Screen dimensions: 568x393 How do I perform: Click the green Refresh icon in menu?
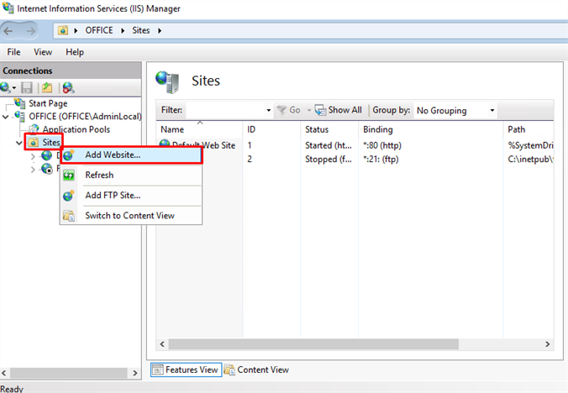click(x=69, y=176)
